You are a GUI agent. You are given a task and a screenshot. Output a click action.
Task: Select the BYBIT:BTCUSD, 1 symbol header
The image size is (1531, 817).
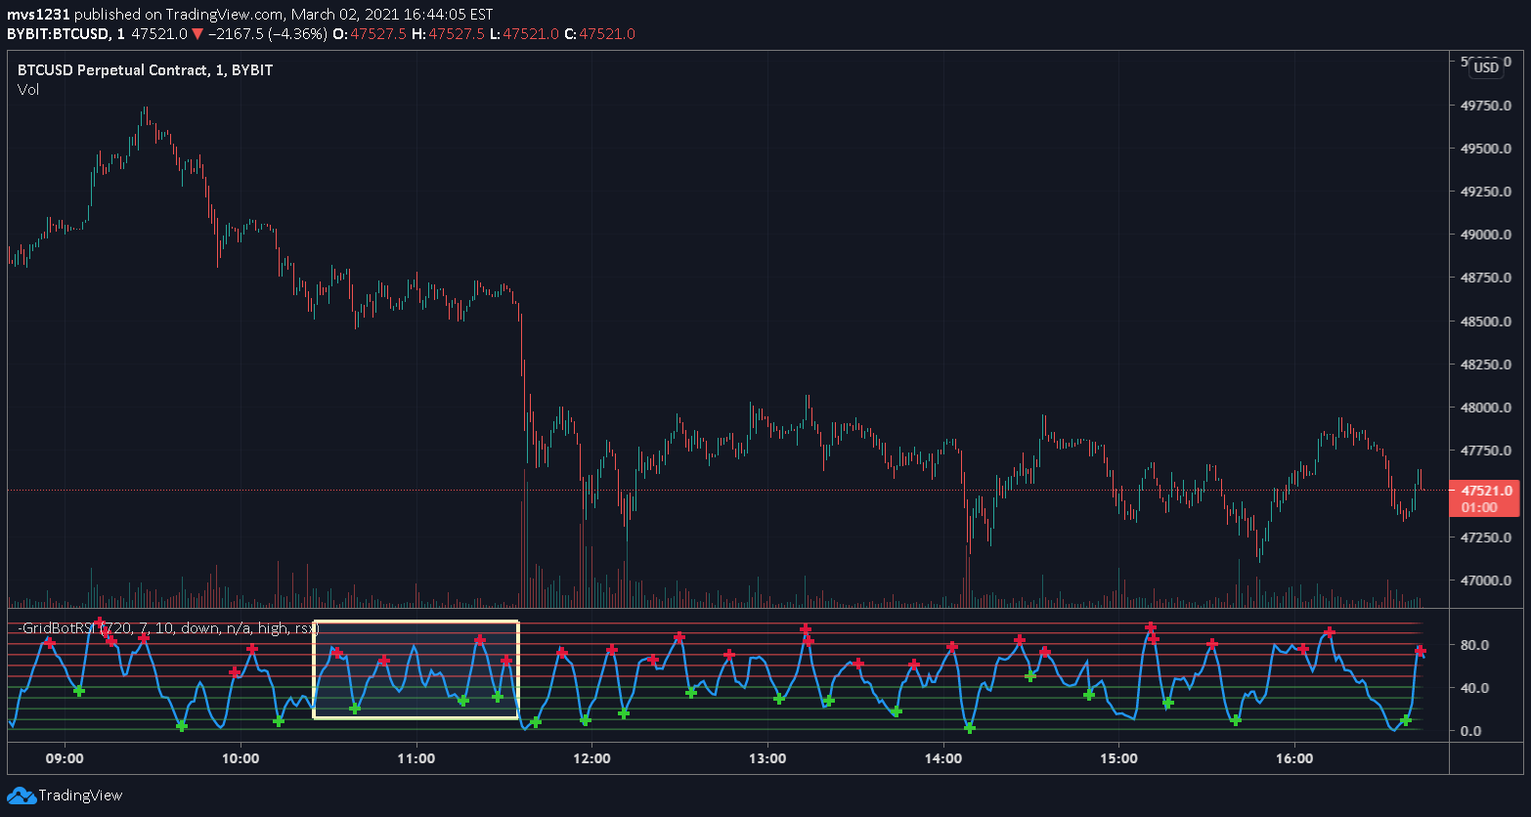[65, 34]
